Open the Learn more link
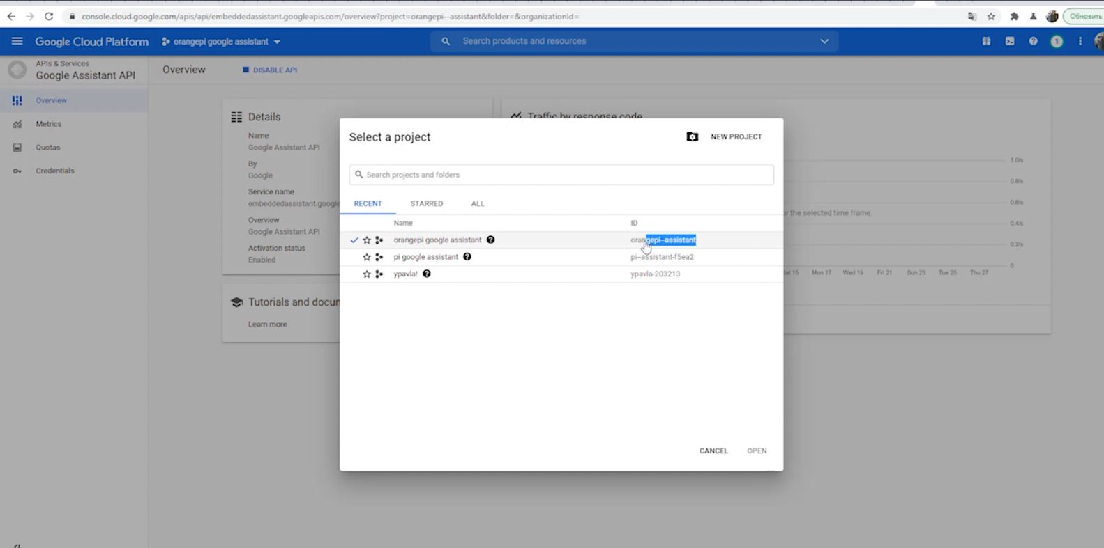 268,324
